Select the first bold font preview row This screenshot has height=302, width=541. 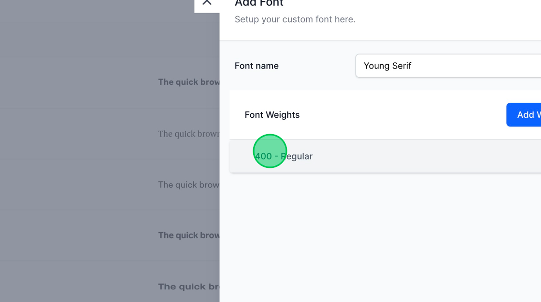click(188, 82)
